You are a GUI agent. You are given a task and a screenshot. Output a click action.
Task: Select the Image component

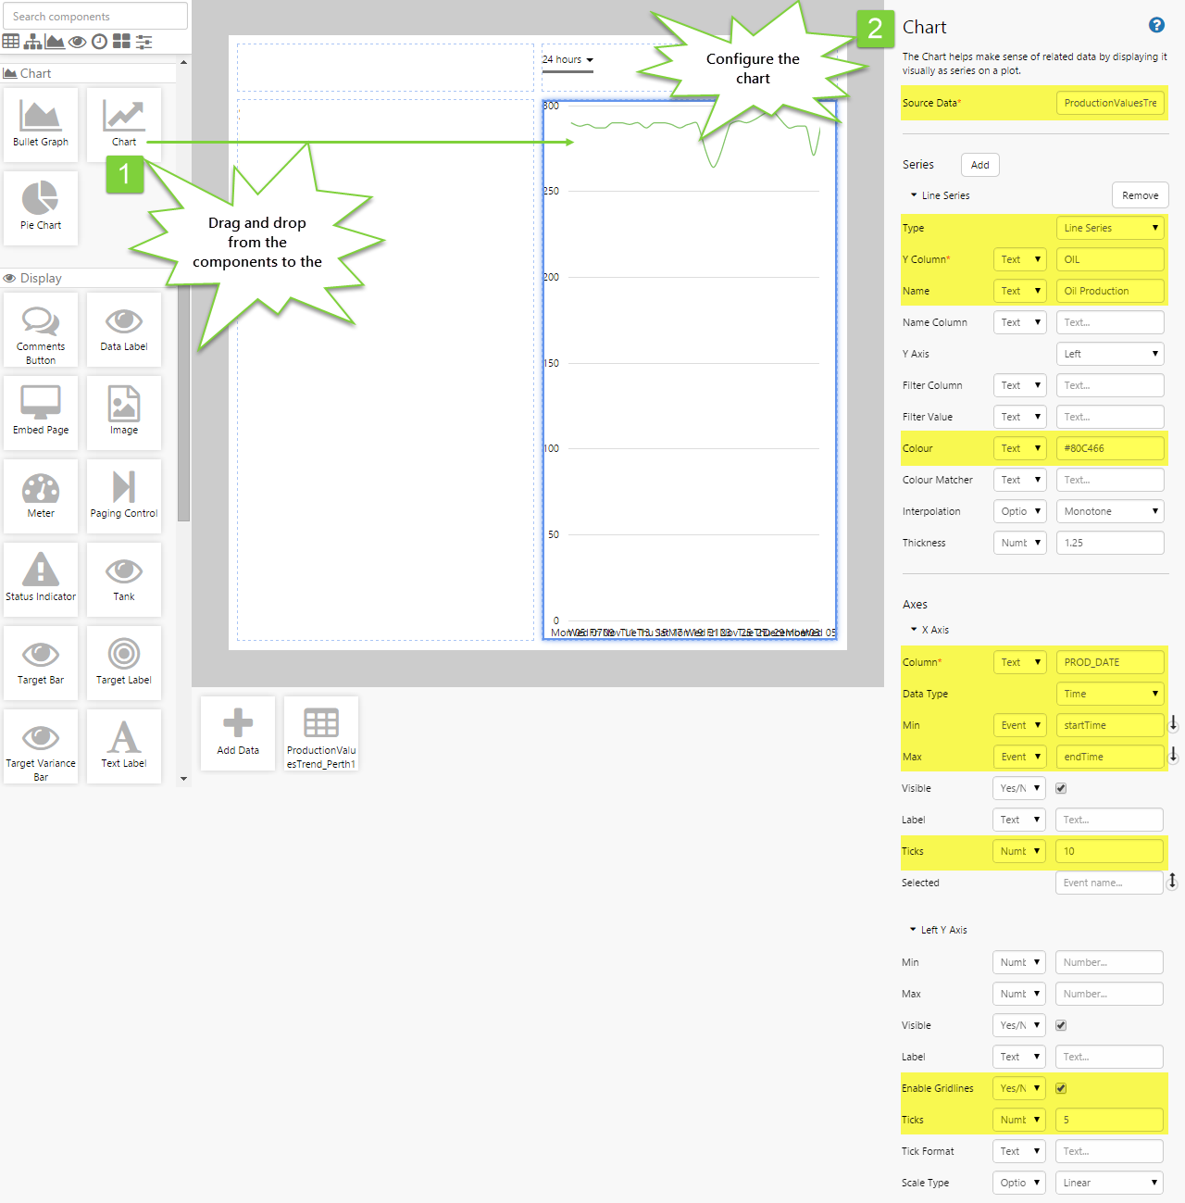coord(124,413)
